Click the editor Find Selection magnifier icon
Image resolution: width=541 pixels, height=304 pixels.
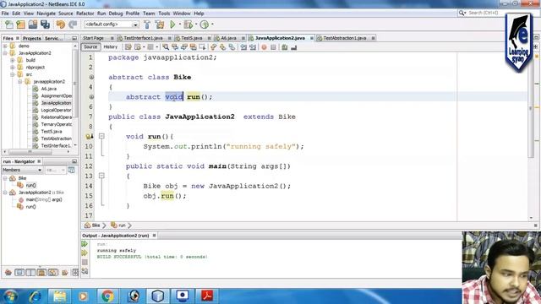[x=166, y=47]
